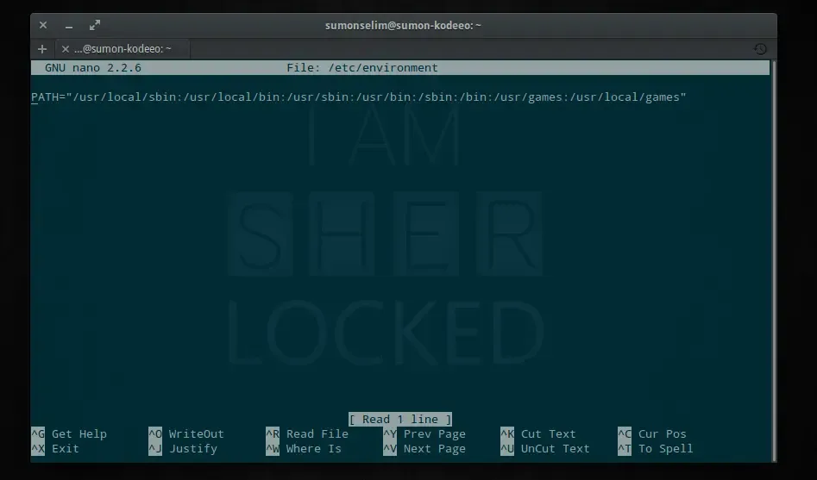The image size is (817, 480).
Task: Click the window title sumonselim@sumon-kodeeo
Action: coord(403,26)
